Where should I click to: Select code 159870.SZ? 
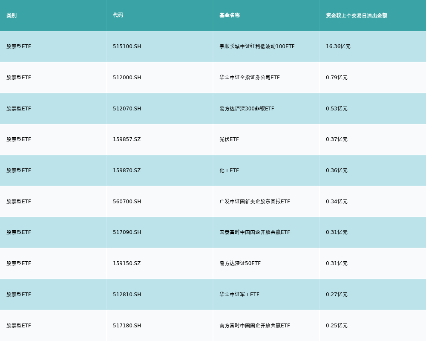tap(127, 170)
